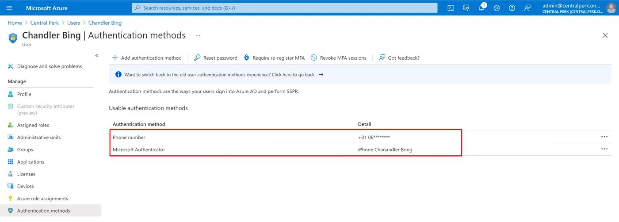The height and width of the screenshot is (222, 619).
Task: Click the 'Microsoft Authenticator' method cell
Action: click(139, 149)
